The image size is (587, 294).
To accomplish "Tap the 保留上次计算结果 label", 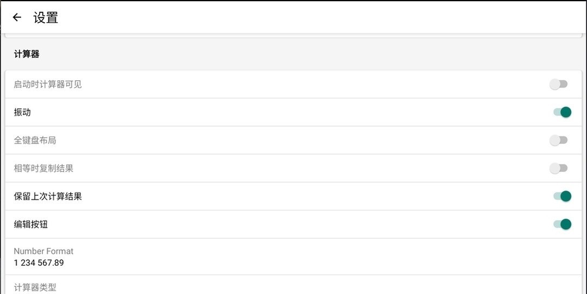I will tap(48, 196).
